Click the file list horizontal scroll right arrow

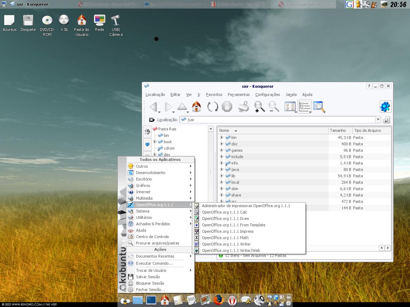(x=388, y=248)
